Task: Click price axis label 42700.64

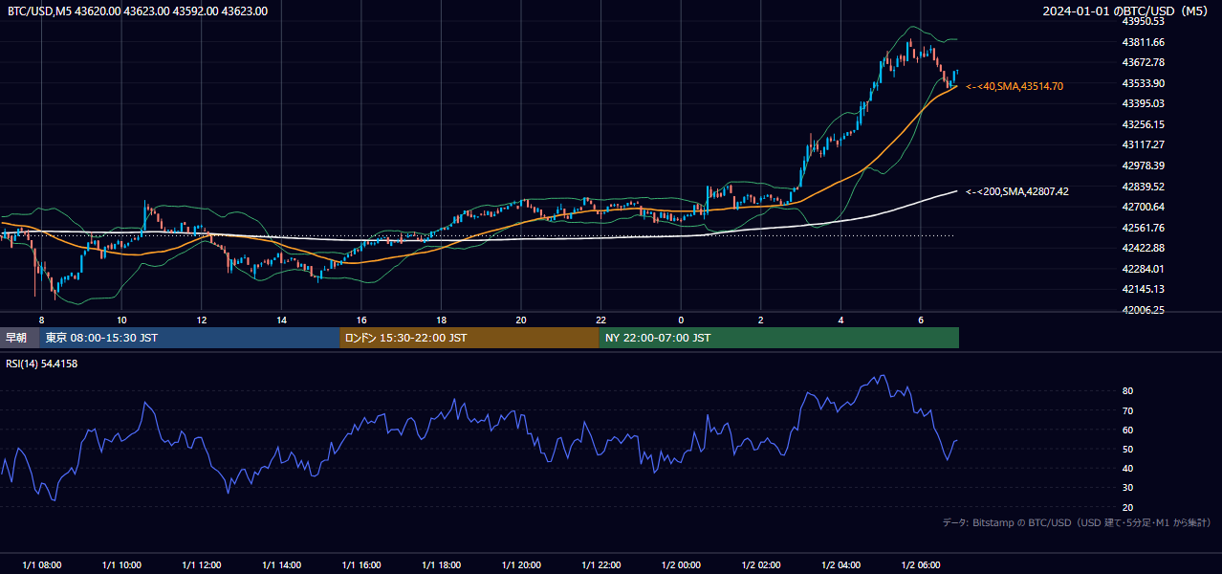Action: click(x=1143, y=207)
